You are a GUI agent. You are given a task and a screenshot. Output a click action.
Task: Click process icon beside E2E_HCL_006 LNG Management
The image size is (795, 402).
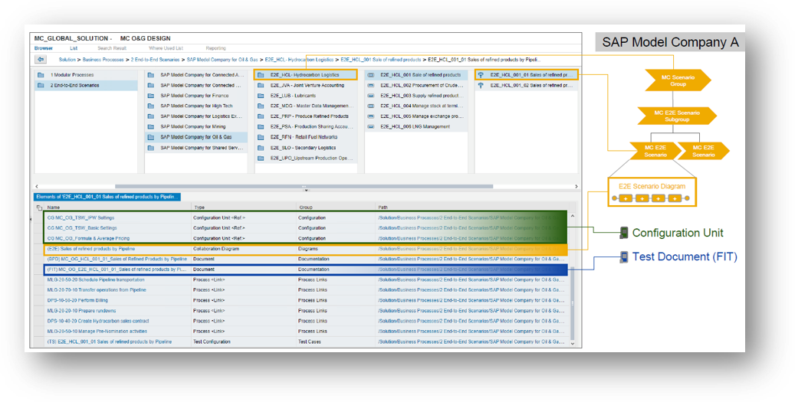[x=371, y=126]
